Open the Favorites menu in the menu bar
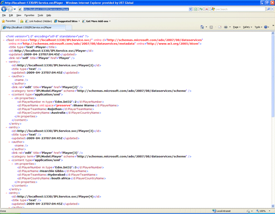 click(x=29, y=15)
